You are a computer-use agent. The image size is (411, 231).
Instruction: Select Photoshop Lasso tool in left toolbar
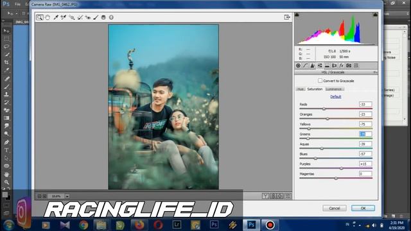pyautogui.click(x=6, y=47)
